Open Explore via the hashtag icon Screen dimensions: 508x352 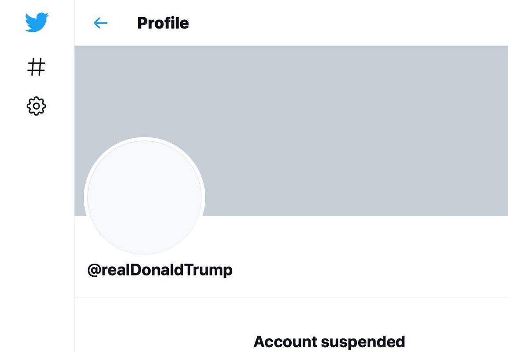point(37,67)
